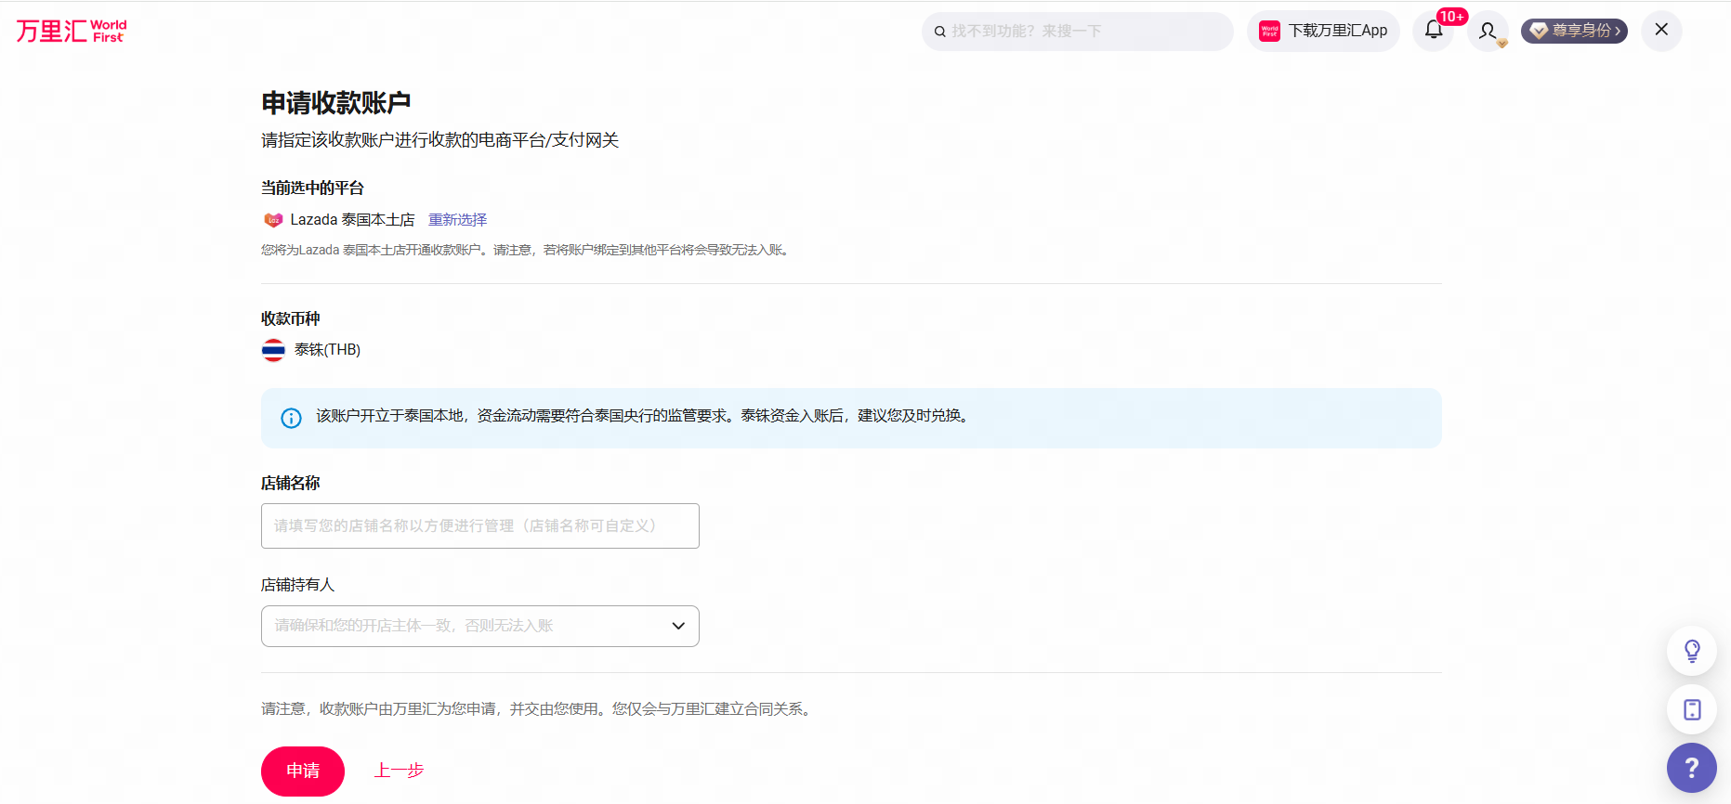Focus the 店铺名称 input field
Screen dimensions: 1731x804
pyautogui.click(x=479, y=525)
